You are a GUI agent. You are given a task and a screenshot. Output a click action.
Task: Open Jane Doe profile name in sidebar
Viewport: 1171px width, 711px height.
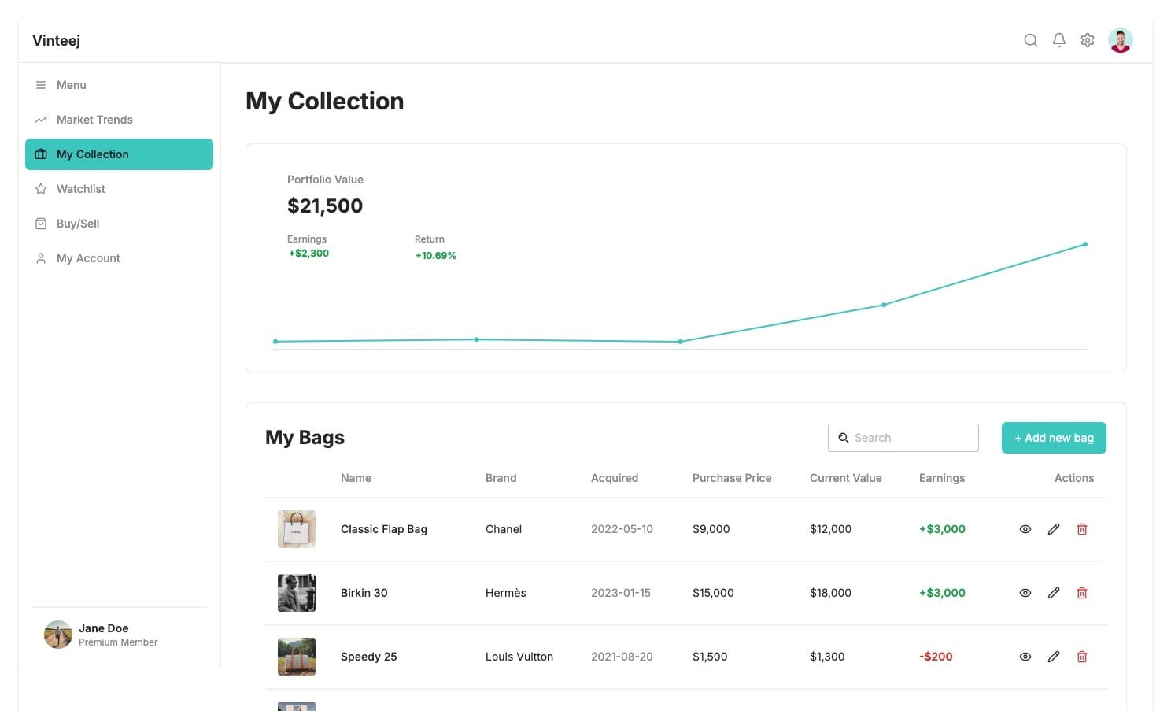click(104, 628)
